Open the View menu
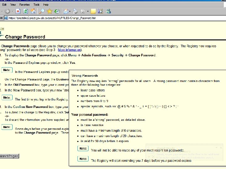The height and width of the screenshot is (169, 226). click(x=13, y=5)
